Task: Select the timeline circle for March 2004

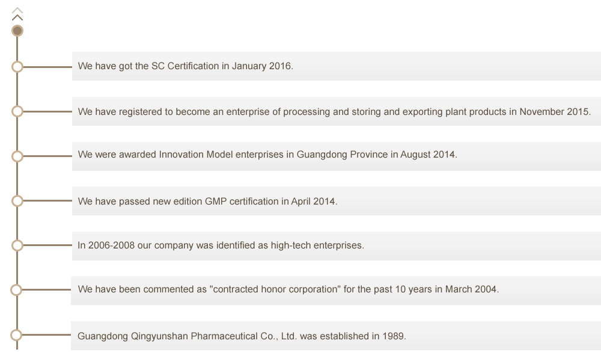Action: coord(16,289)
